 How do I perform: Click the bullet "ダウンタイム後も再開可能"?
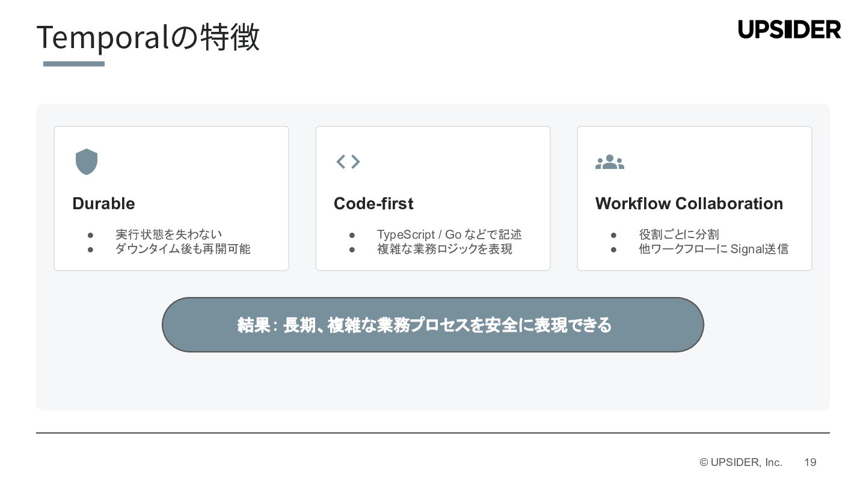[183, 249]
